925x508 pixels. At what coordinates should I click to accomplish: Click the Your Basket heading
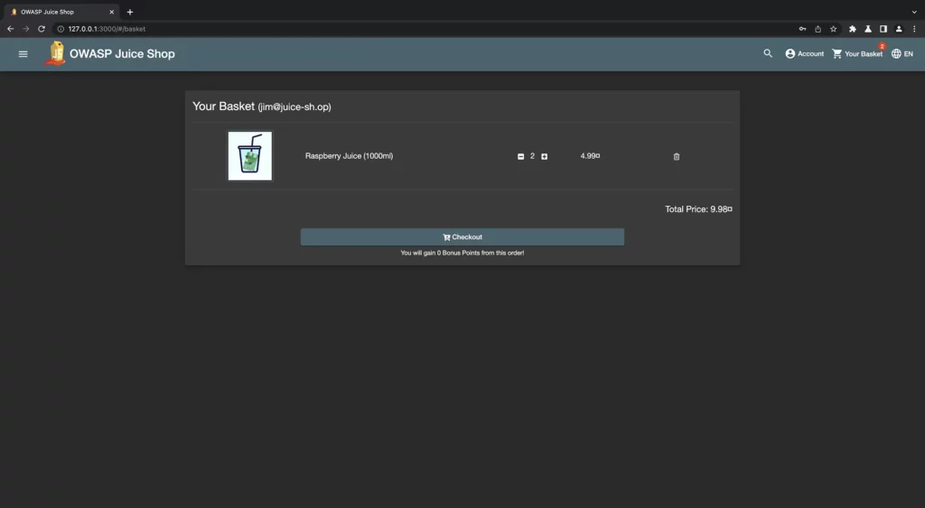click(224, 106)
